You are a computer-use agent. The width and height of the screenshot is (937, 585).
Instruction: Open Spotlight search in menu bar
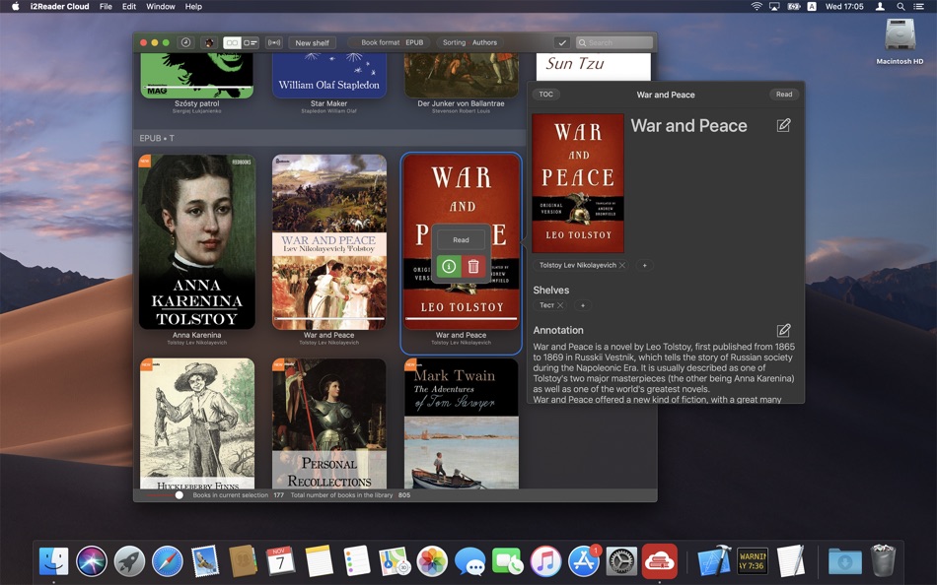coord(901,7)
